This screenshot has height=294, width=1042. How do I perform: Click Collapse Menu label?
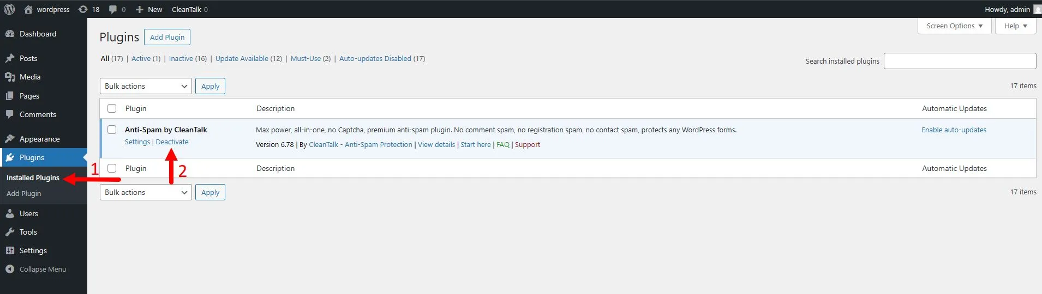(x=43, y=269)
